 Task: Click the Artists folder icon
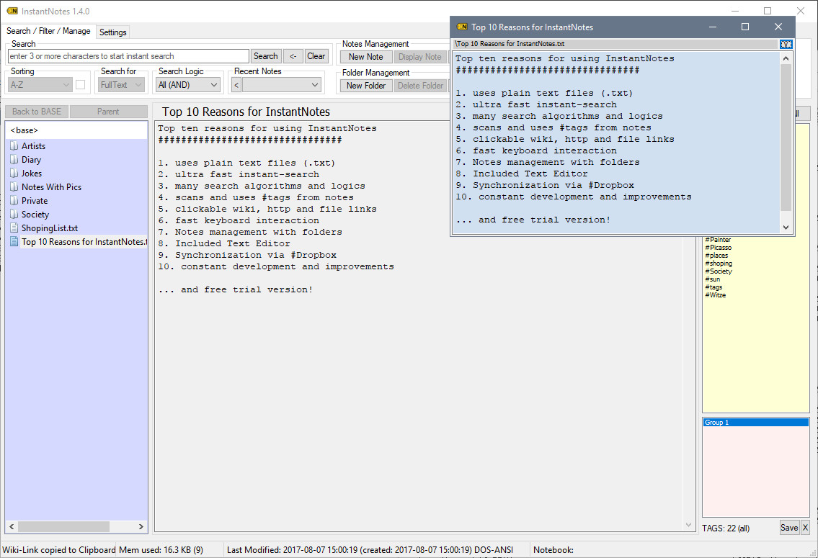click(14, 146)
